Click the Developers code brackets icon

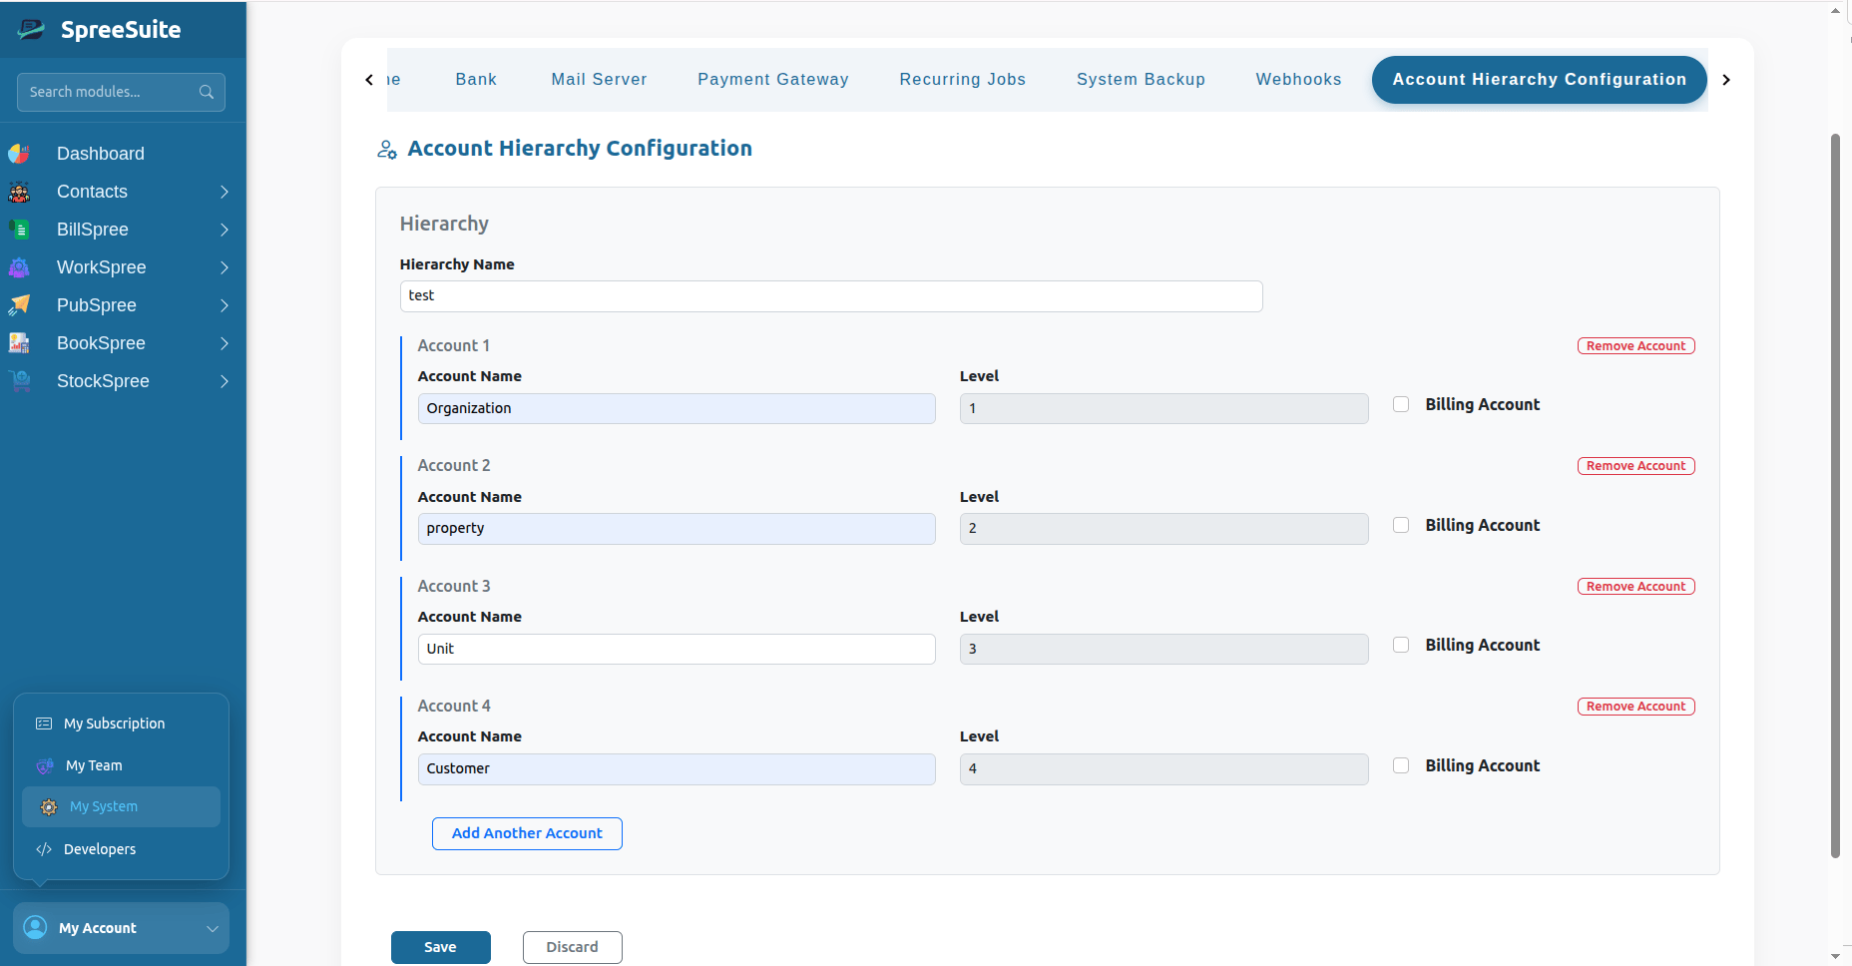point(44,849)
